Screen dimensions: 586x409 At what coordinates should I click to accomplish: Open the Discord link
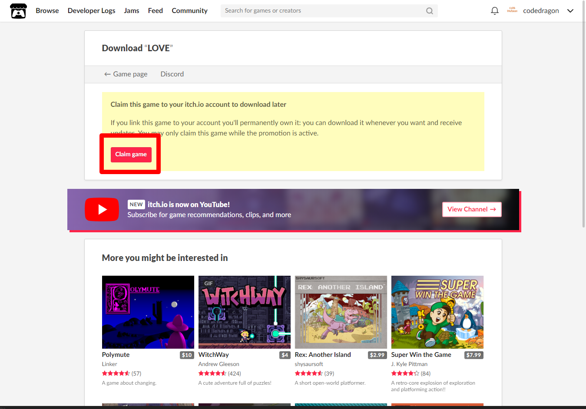172,74
